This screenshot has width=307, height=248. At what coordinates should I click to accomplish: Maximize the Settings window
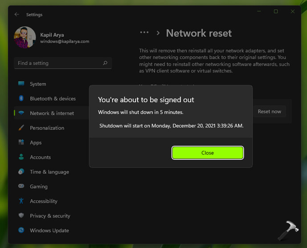pyautogui.click(x=276, y=12)
